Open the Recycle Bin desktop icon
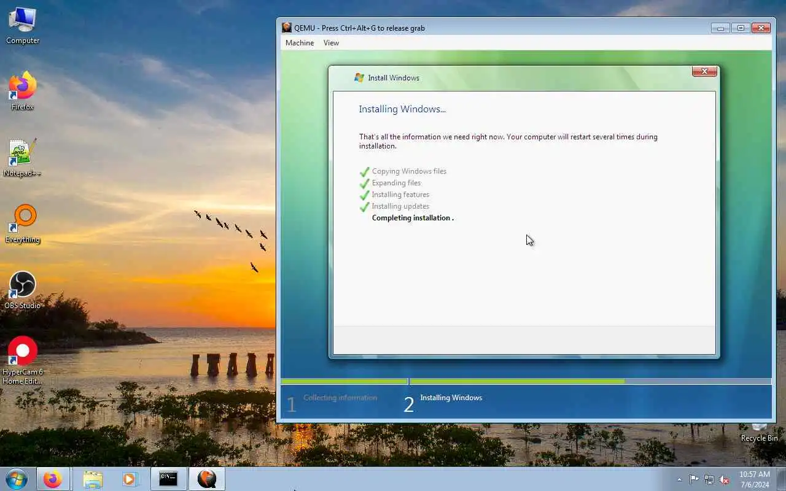This screenshot has width=786, height=491. pos(759,433)
